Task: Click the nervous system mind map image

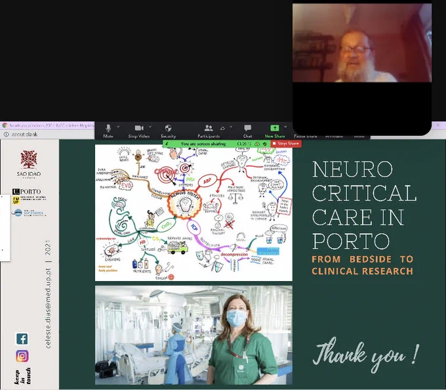Action: (x=193, y=213)
